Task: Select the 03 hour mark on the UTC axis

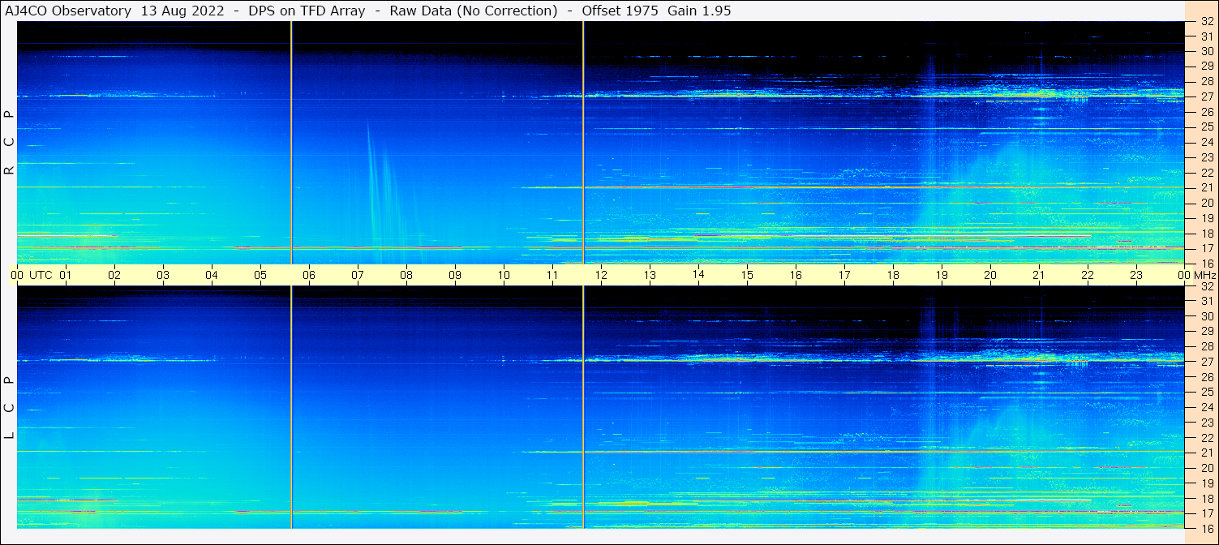Action: [163, 275]
